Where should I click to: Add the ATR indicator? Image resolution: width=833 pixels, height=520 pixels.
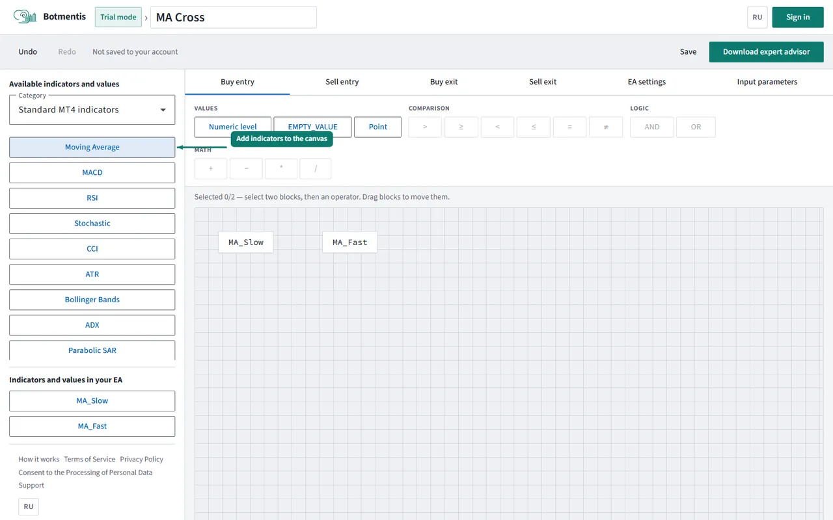92,274
